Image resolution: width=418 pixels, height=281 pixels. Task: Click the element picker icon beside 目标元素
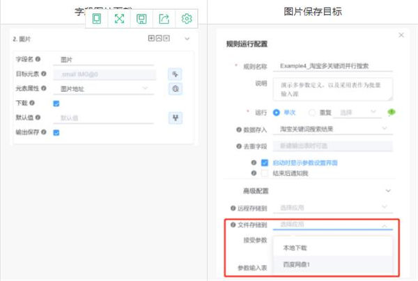[x=175, y=74]
